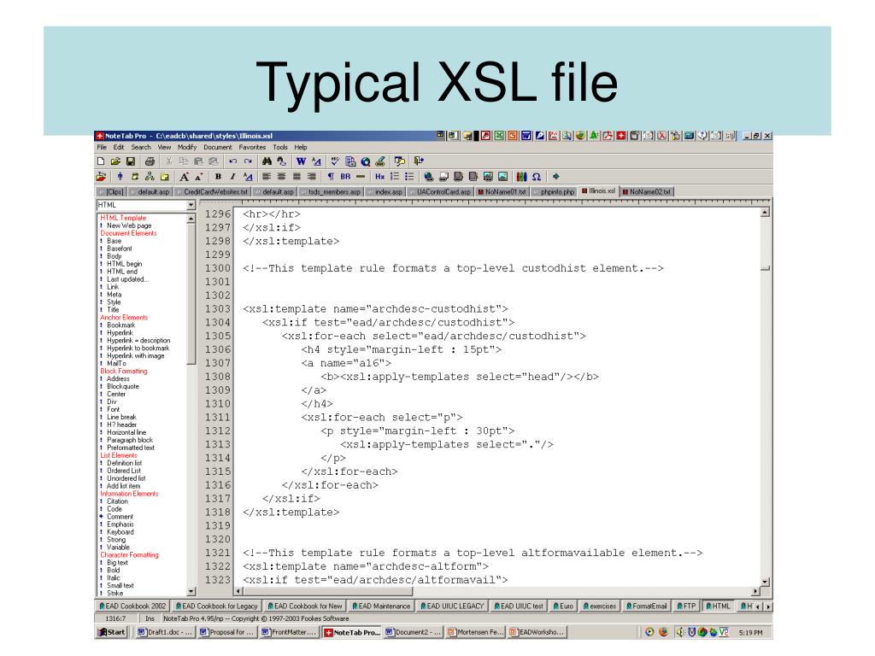Open the File menu
This screenshot has width=875, height=656.
pos(102,147)
